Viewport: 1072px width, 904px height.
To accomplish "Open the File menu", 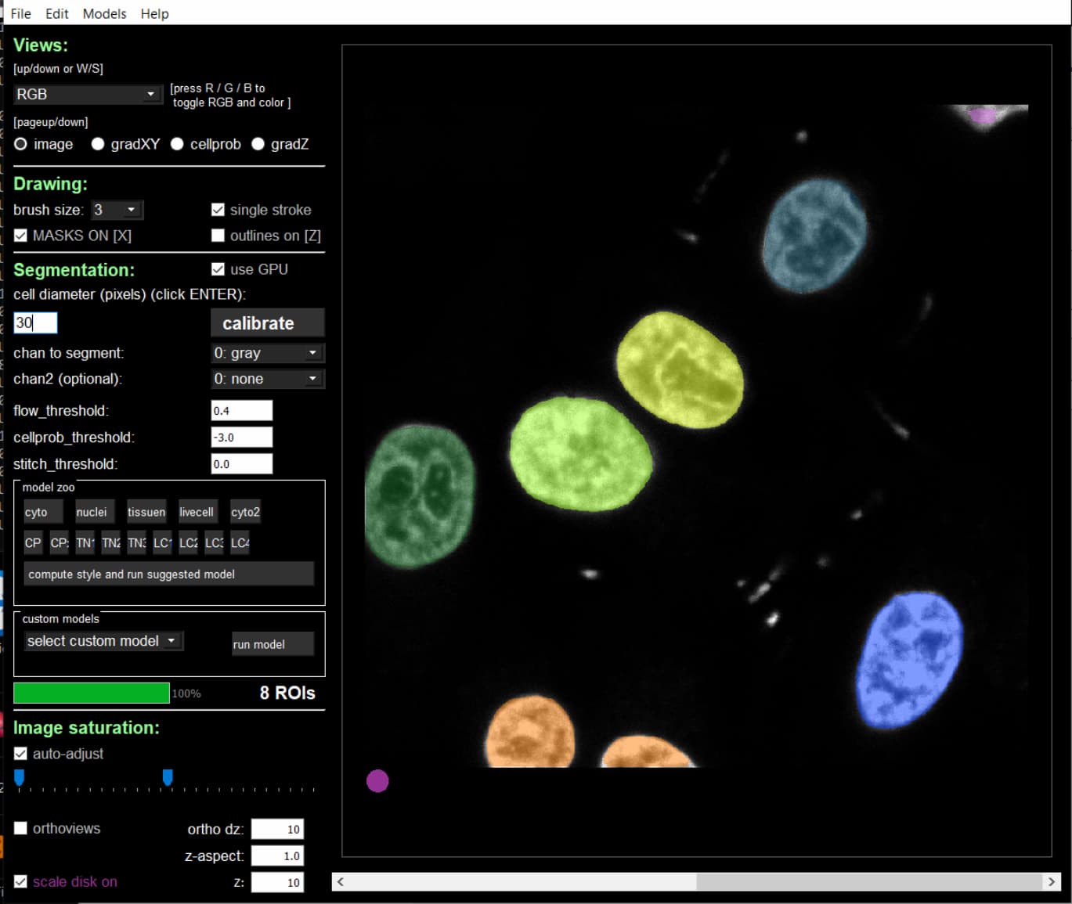I will click(x=20, y=13).
